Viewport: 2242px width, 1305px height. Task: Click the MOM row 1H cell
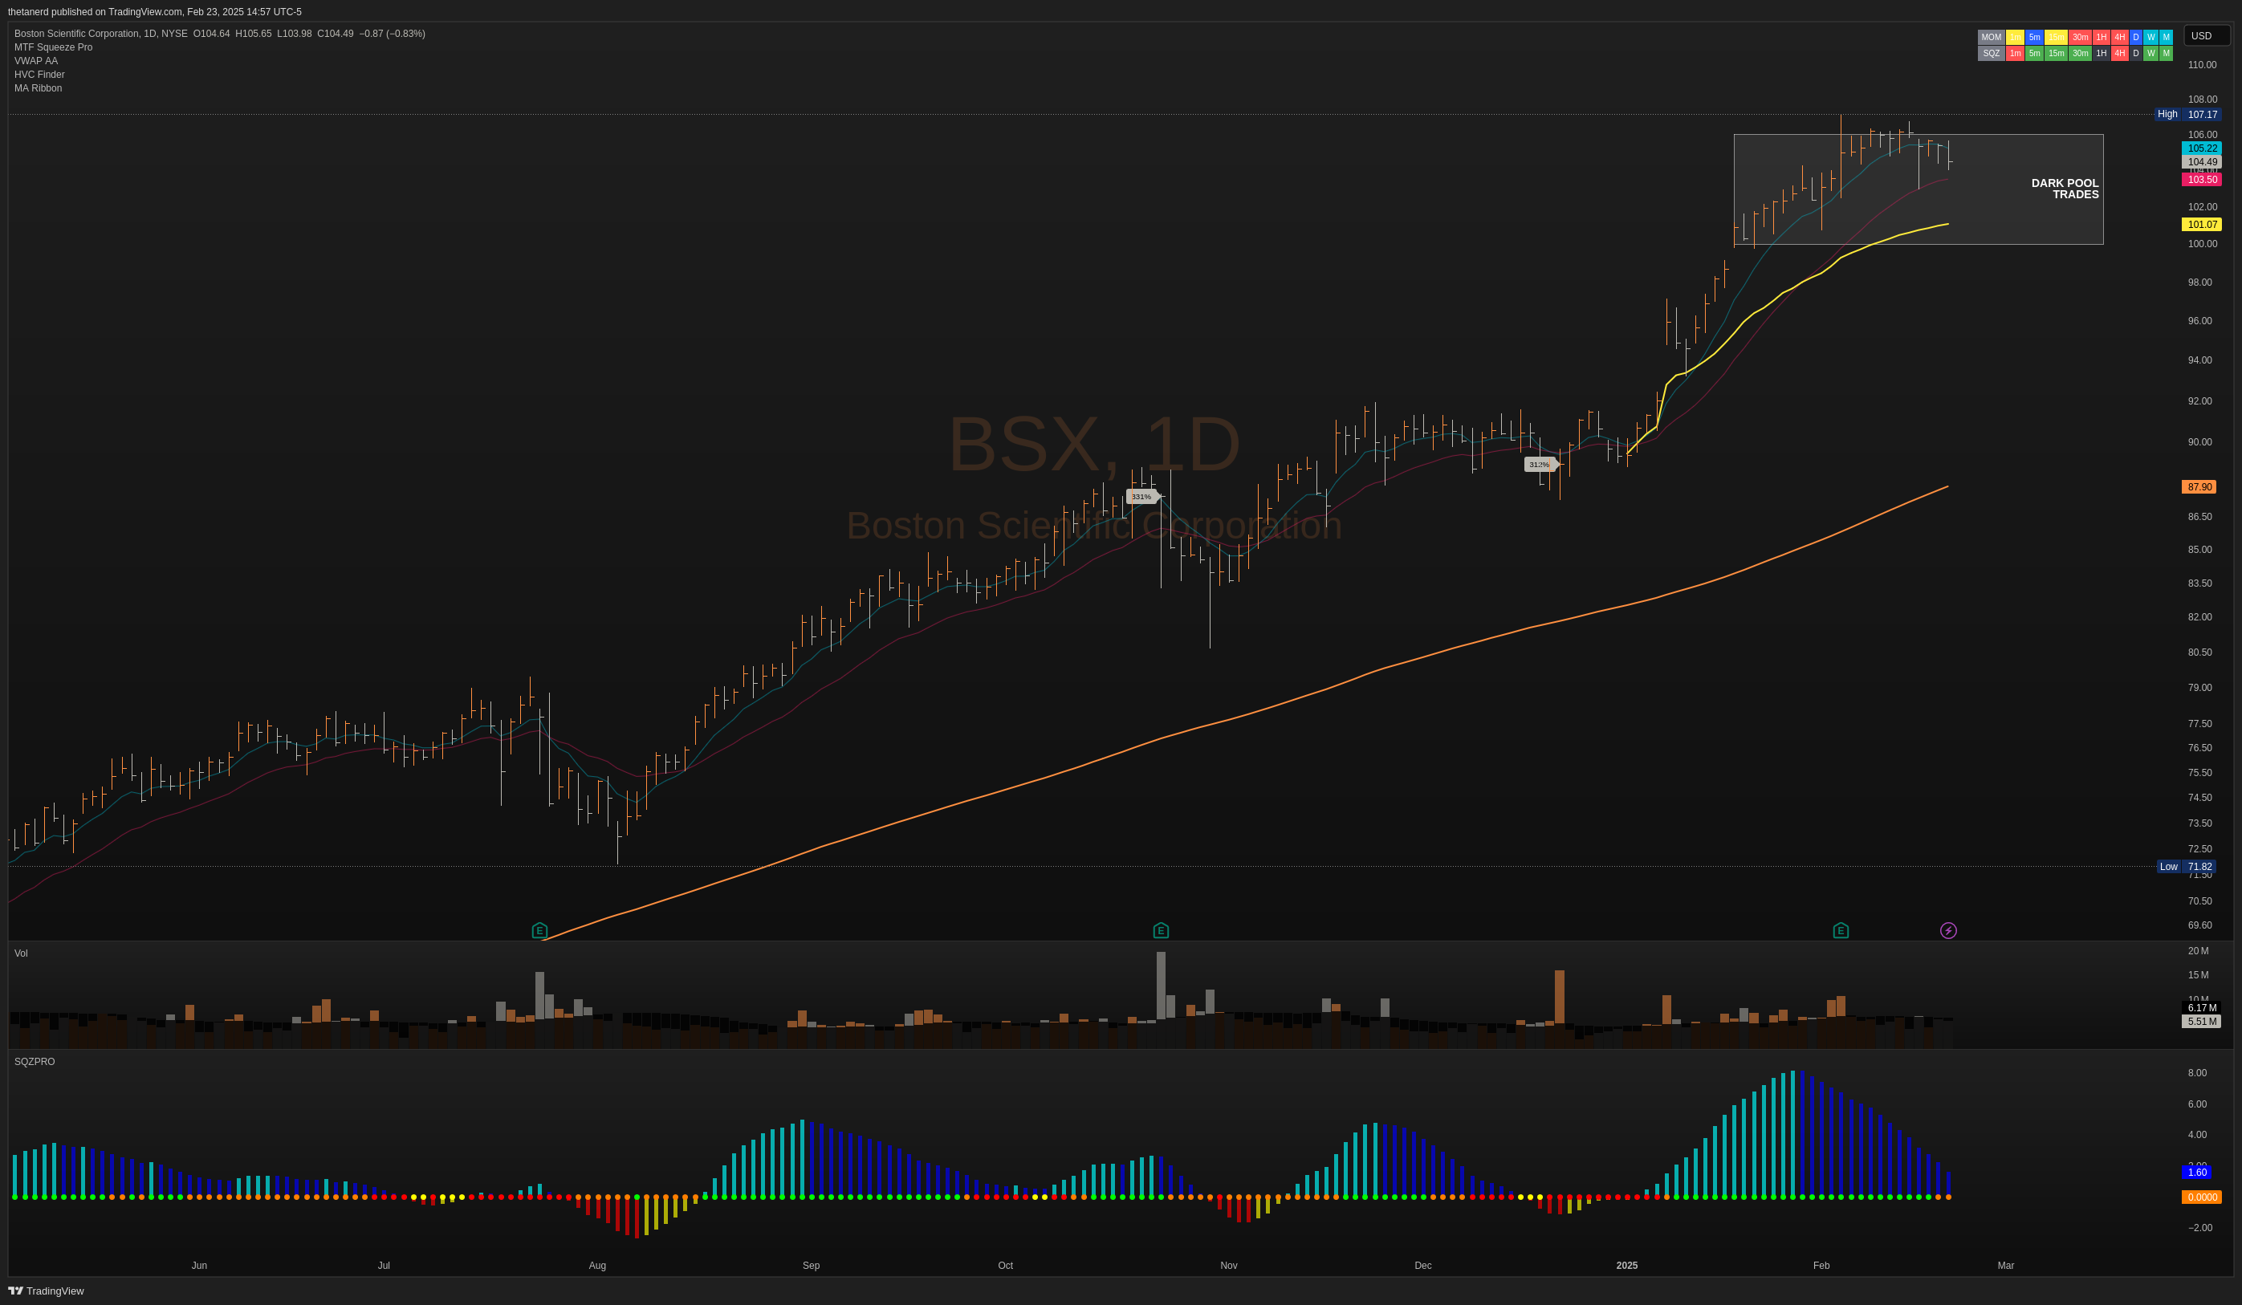point(2102,38)
